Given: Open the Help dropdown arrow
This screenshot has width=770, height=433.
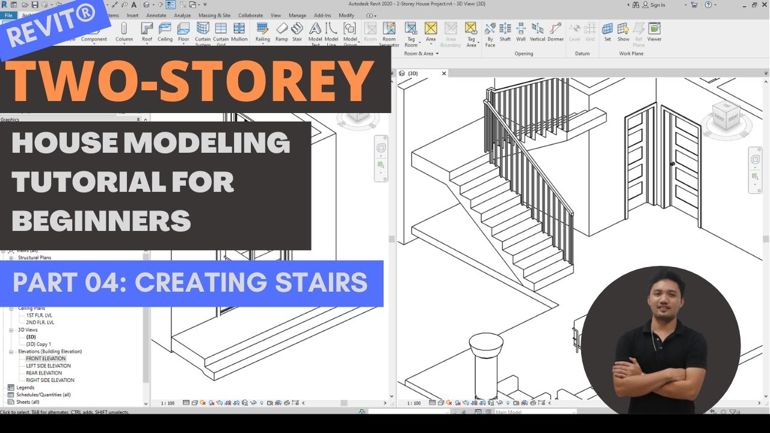Looking at the screenshot, I should coord(715,5).
